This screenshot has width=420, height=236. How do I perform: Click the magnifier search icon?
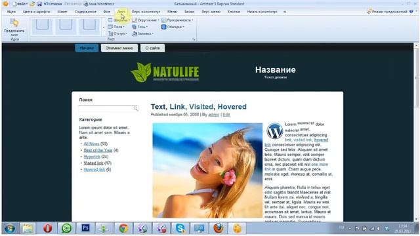coord(136,108)
